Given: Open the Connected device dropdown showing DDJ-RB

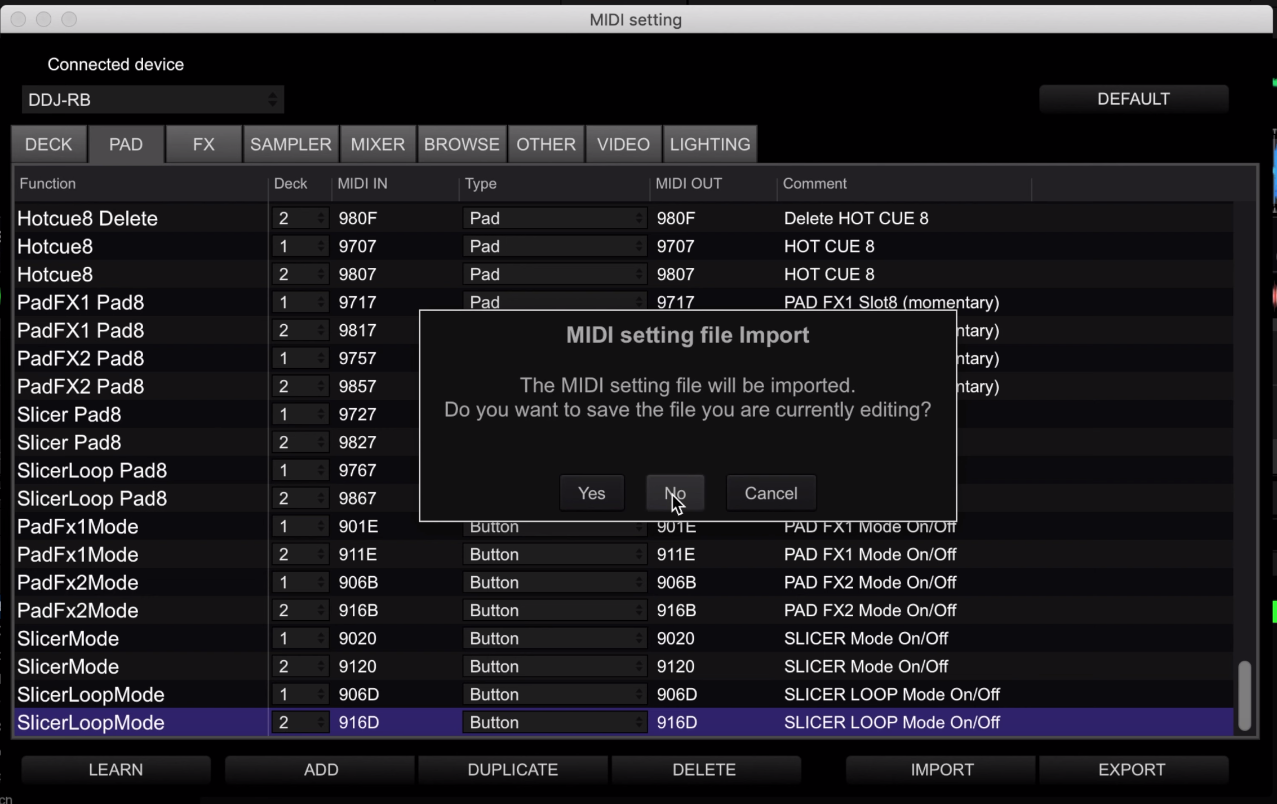Looking at the screenshot, I should (152, 100).
